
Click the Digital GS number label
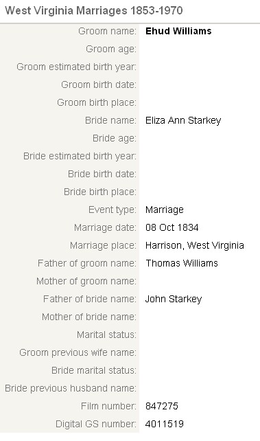point(96,424)
